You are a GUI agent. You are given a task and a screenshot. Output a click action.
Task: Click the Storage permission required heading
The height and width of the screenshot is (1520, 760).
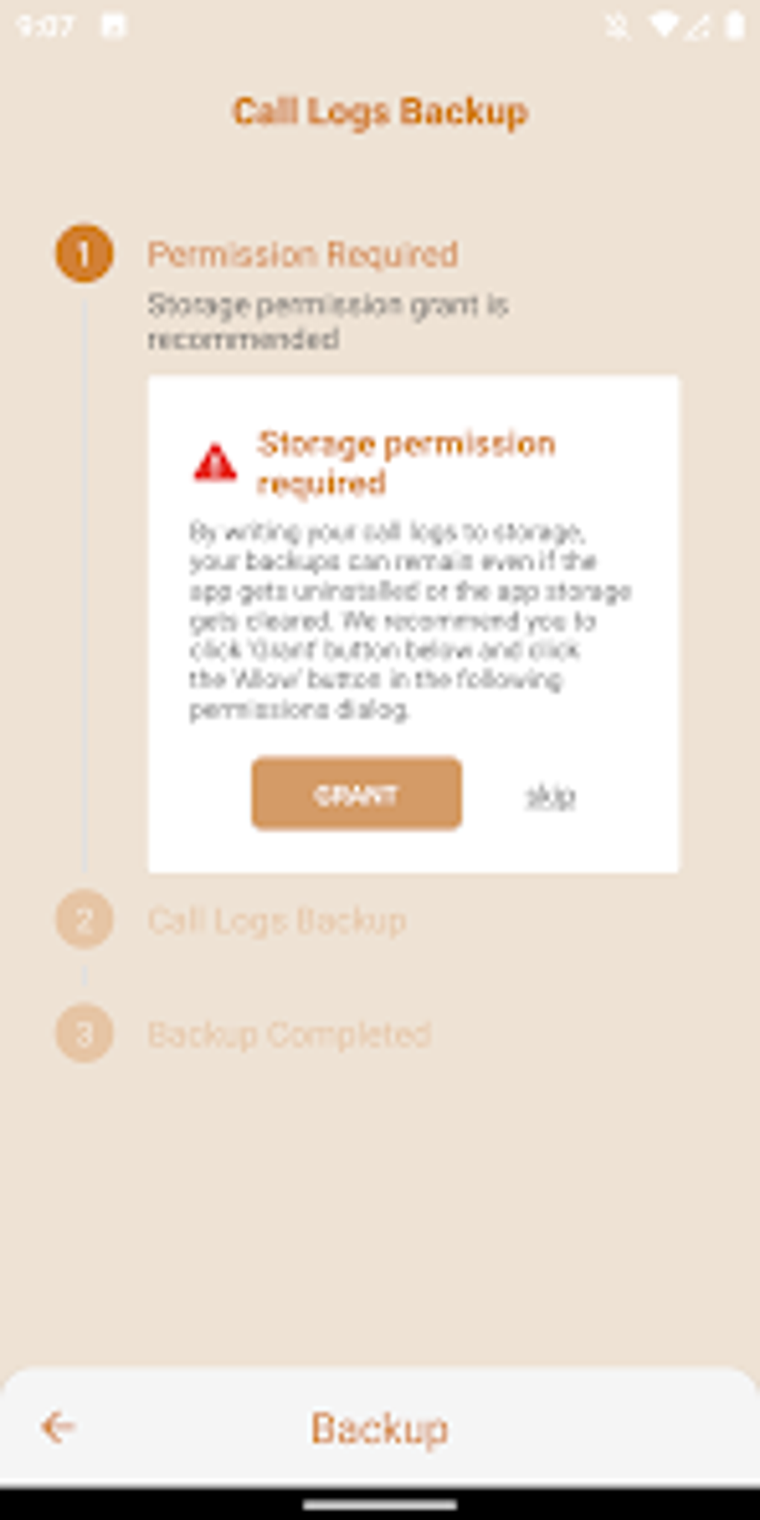click(406, 463)
